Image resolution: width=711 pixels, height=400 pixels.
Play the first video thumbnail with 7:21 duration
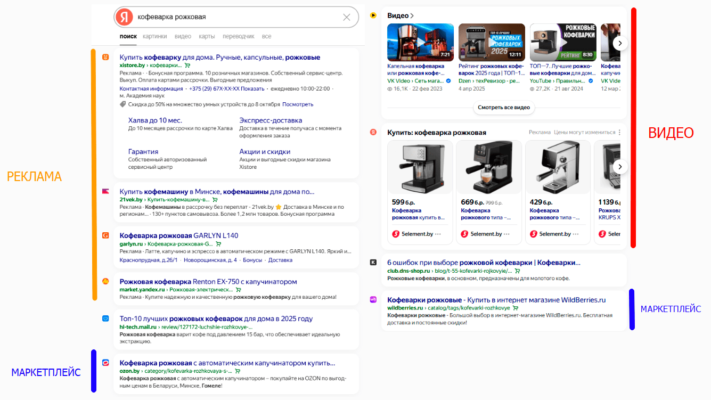click(420, 42)
